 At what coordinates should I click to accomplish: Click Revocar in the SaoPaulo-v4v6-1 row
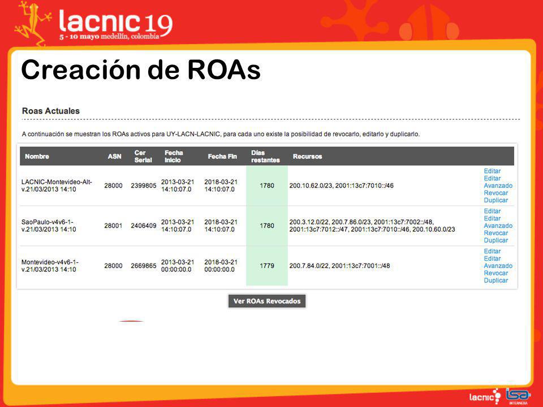(495, 233)
